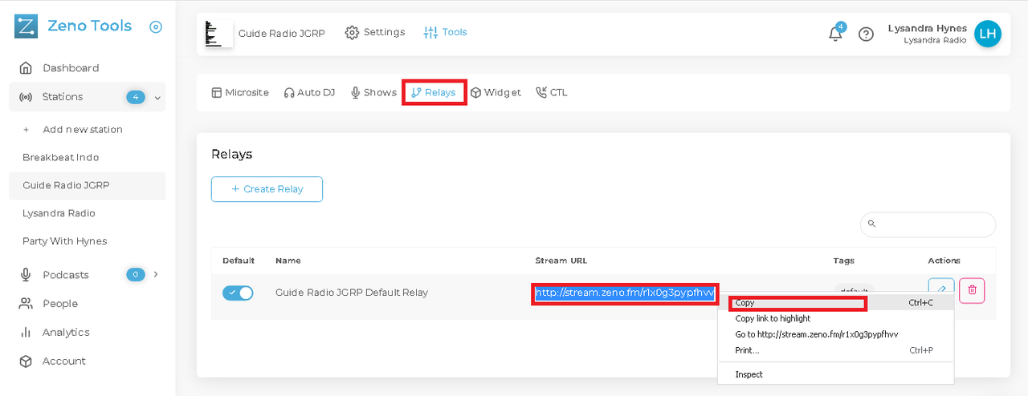Select Lysandra Radio station in sidebar
1028x396 pixels.
click(59, 213)
